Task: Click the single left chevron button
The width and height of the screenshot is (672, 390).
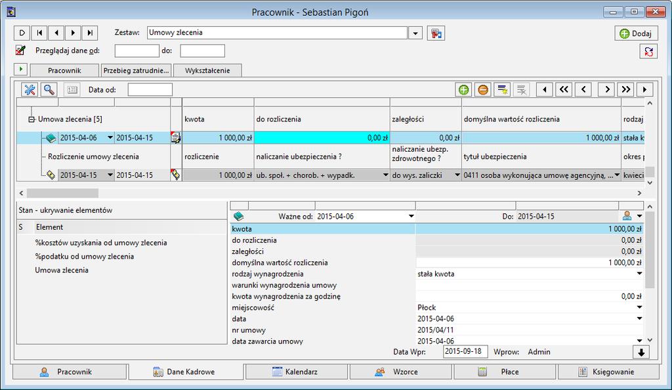Action: [583, 89]
